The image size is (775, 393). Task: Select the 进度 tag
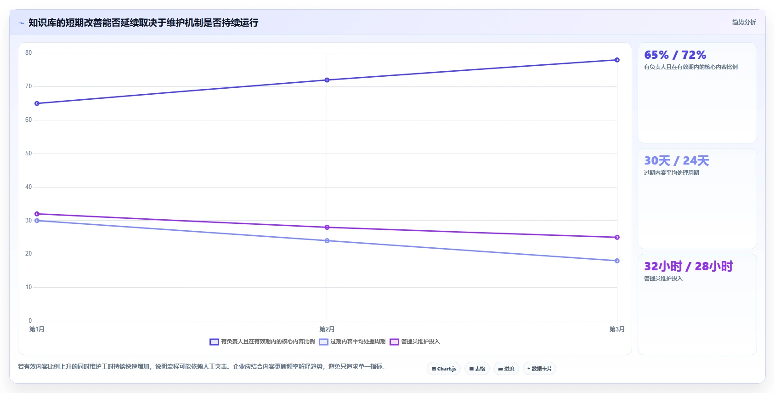pos(506,369)
